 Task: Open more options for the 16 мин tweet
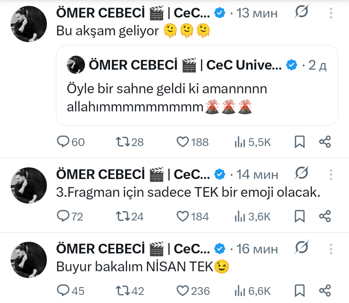point(331,249)
